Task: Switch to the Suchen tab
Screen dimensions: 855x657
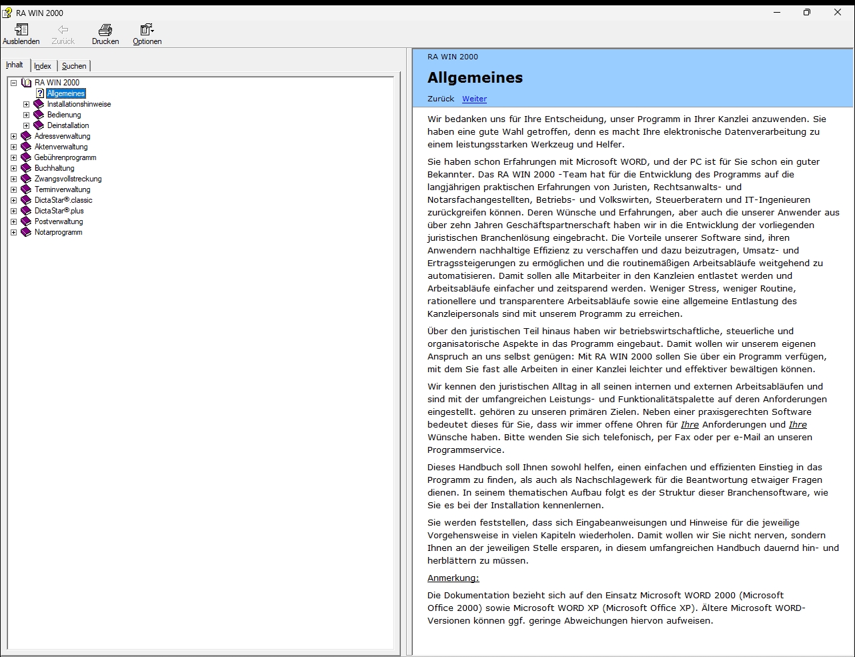Action: click(x=74, y=66)
